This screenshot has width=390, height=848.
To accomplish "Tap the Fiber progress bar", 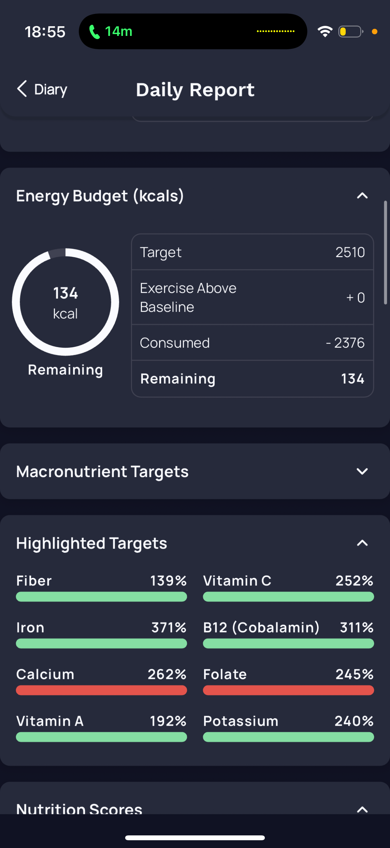I will (x=101, y=596).
